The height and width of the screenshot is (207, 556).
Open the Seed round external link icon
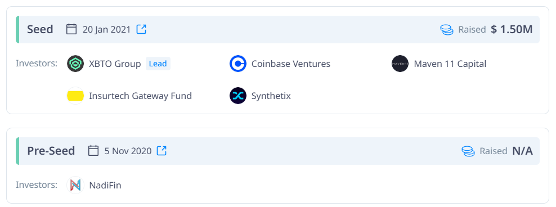click(x=141, y=29)
